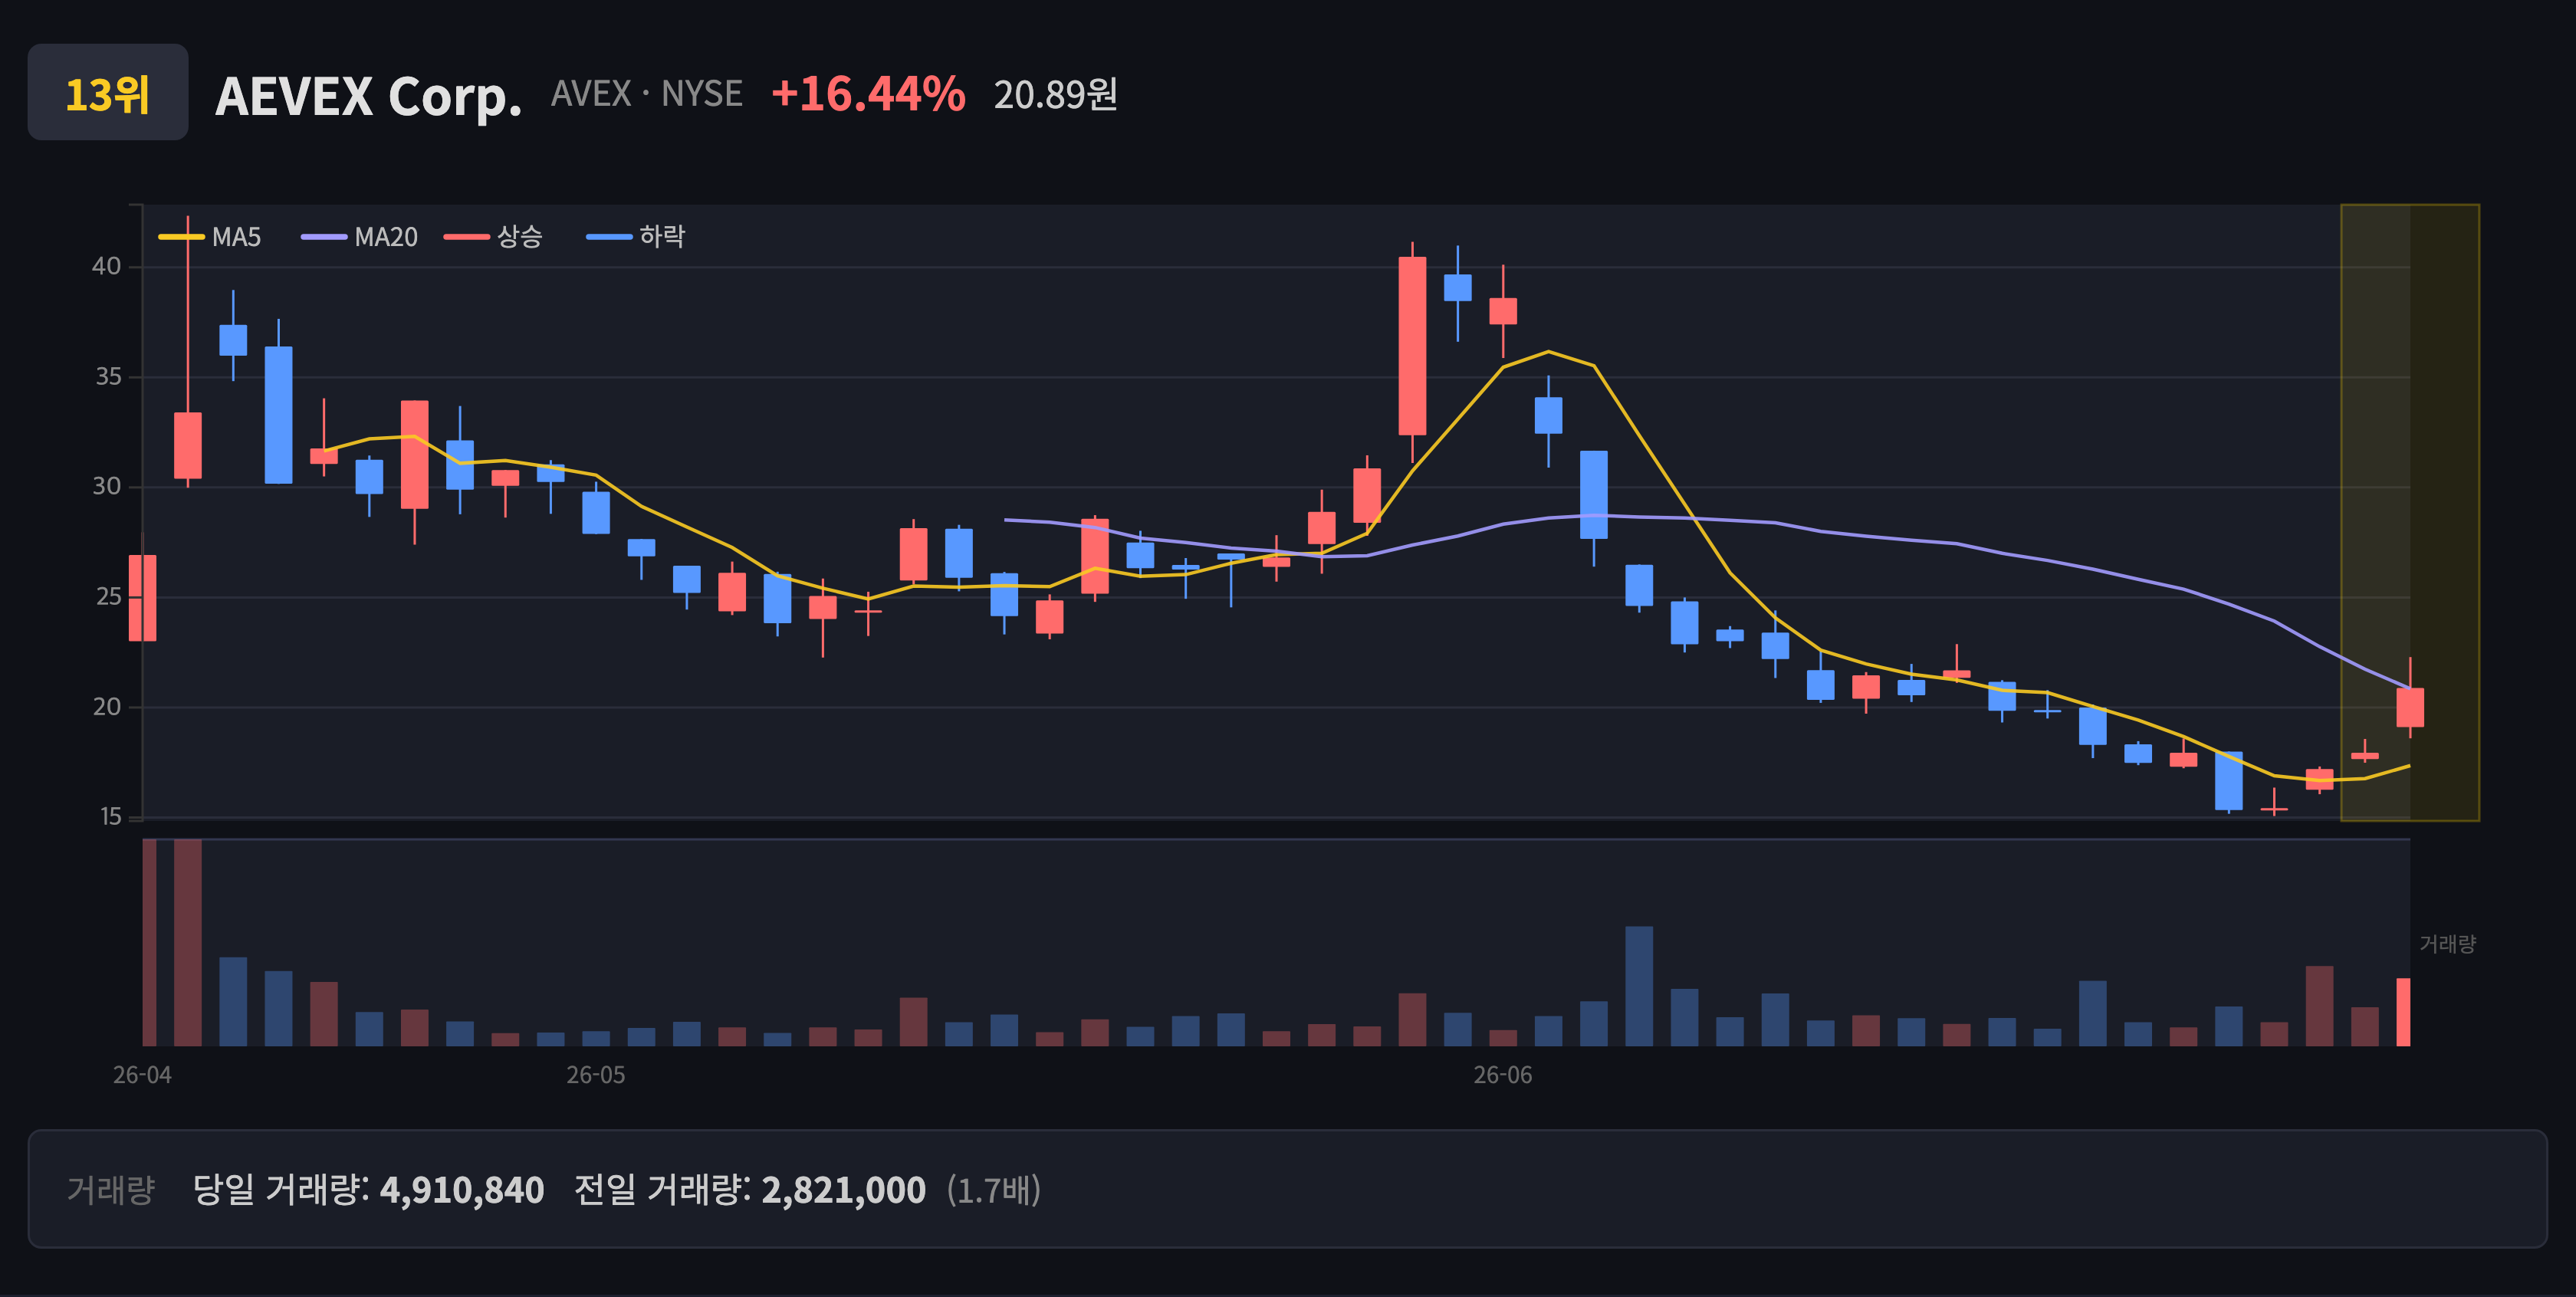
Task: Click the AVEX · NYSE ticker text
Action: 647,94
